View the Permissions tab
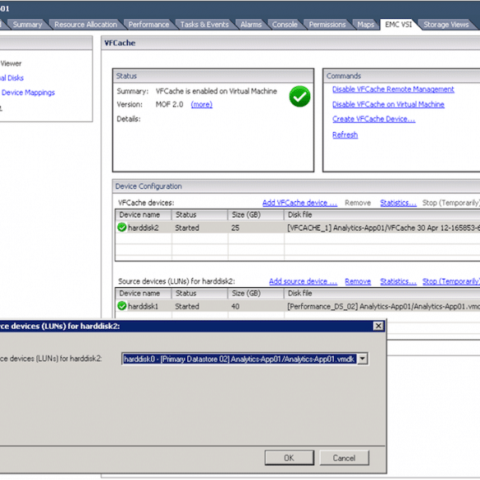Image resolution: width=480 pixels, height=480 pixels. 327,25
